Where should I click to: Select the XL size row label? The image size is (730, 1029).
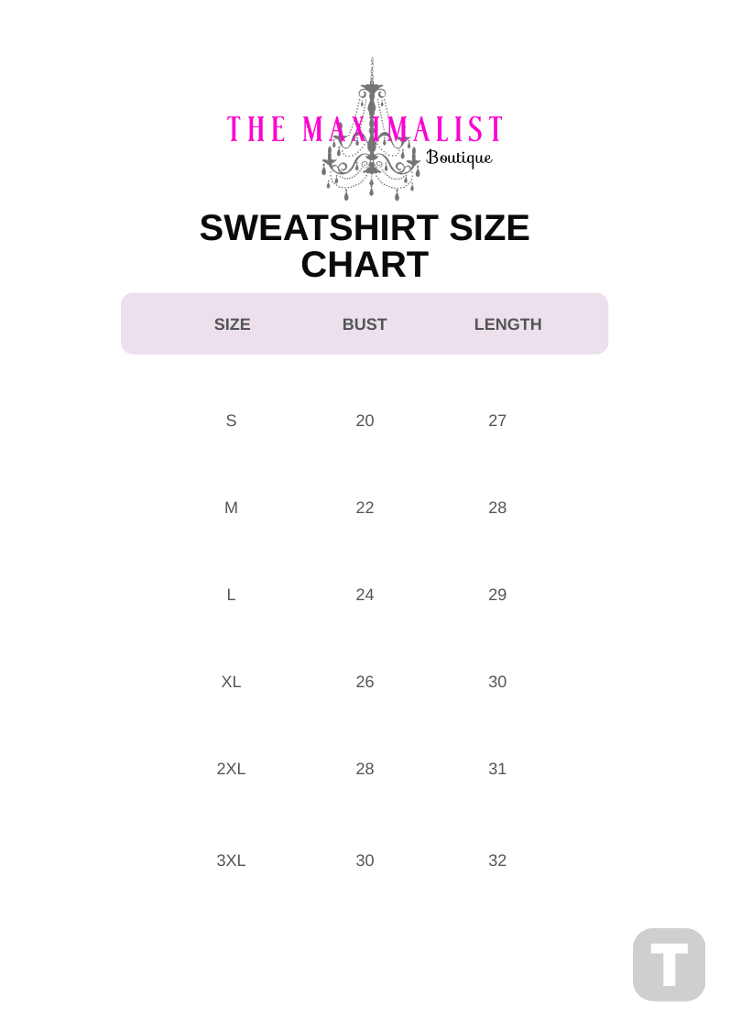tap(231, 682)
